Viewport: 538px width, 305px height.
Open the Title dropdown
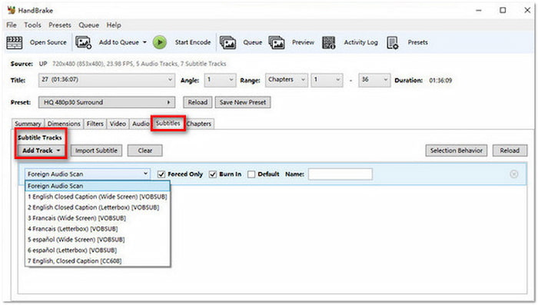point(106,80)
